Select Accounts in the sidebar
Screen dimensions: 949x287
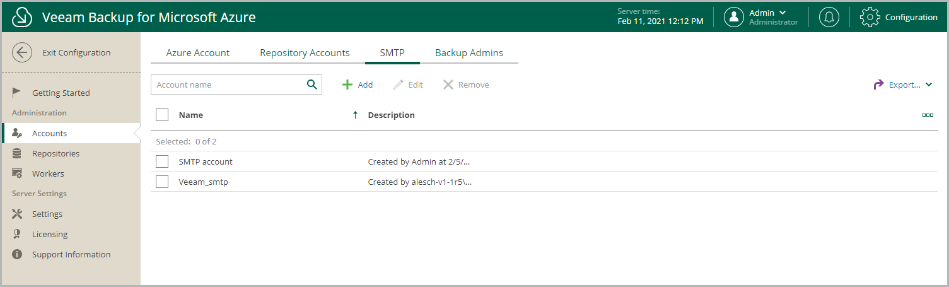pyautogui.click(x=49, y=133)
